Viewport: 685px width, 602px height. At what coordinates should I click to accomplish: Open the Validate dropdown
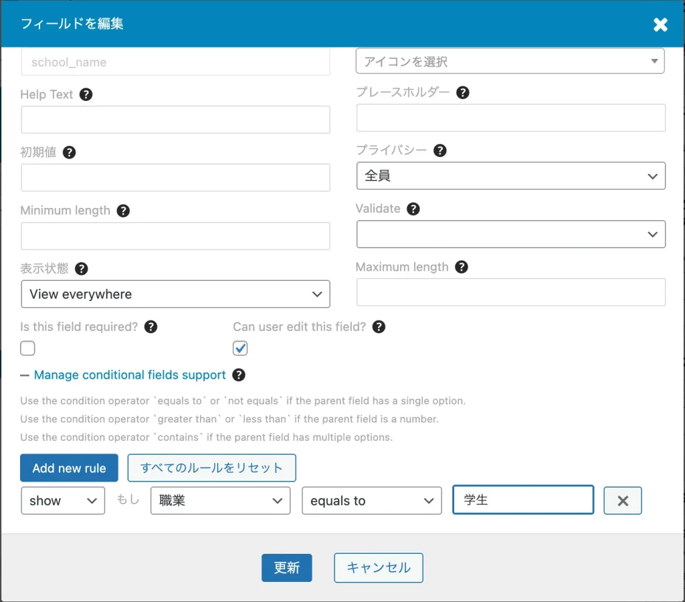point(510,234)
